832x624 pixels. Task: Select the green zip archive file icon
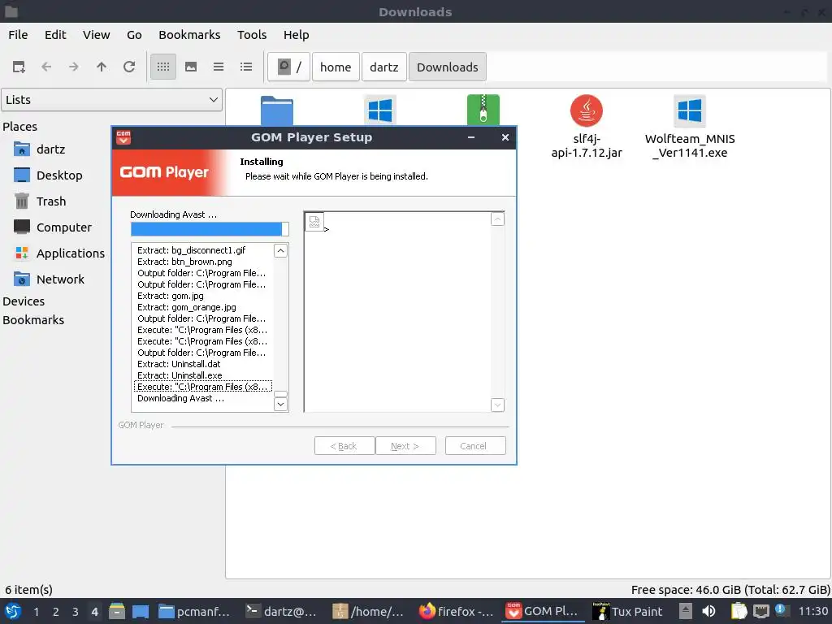coord(483,110)
